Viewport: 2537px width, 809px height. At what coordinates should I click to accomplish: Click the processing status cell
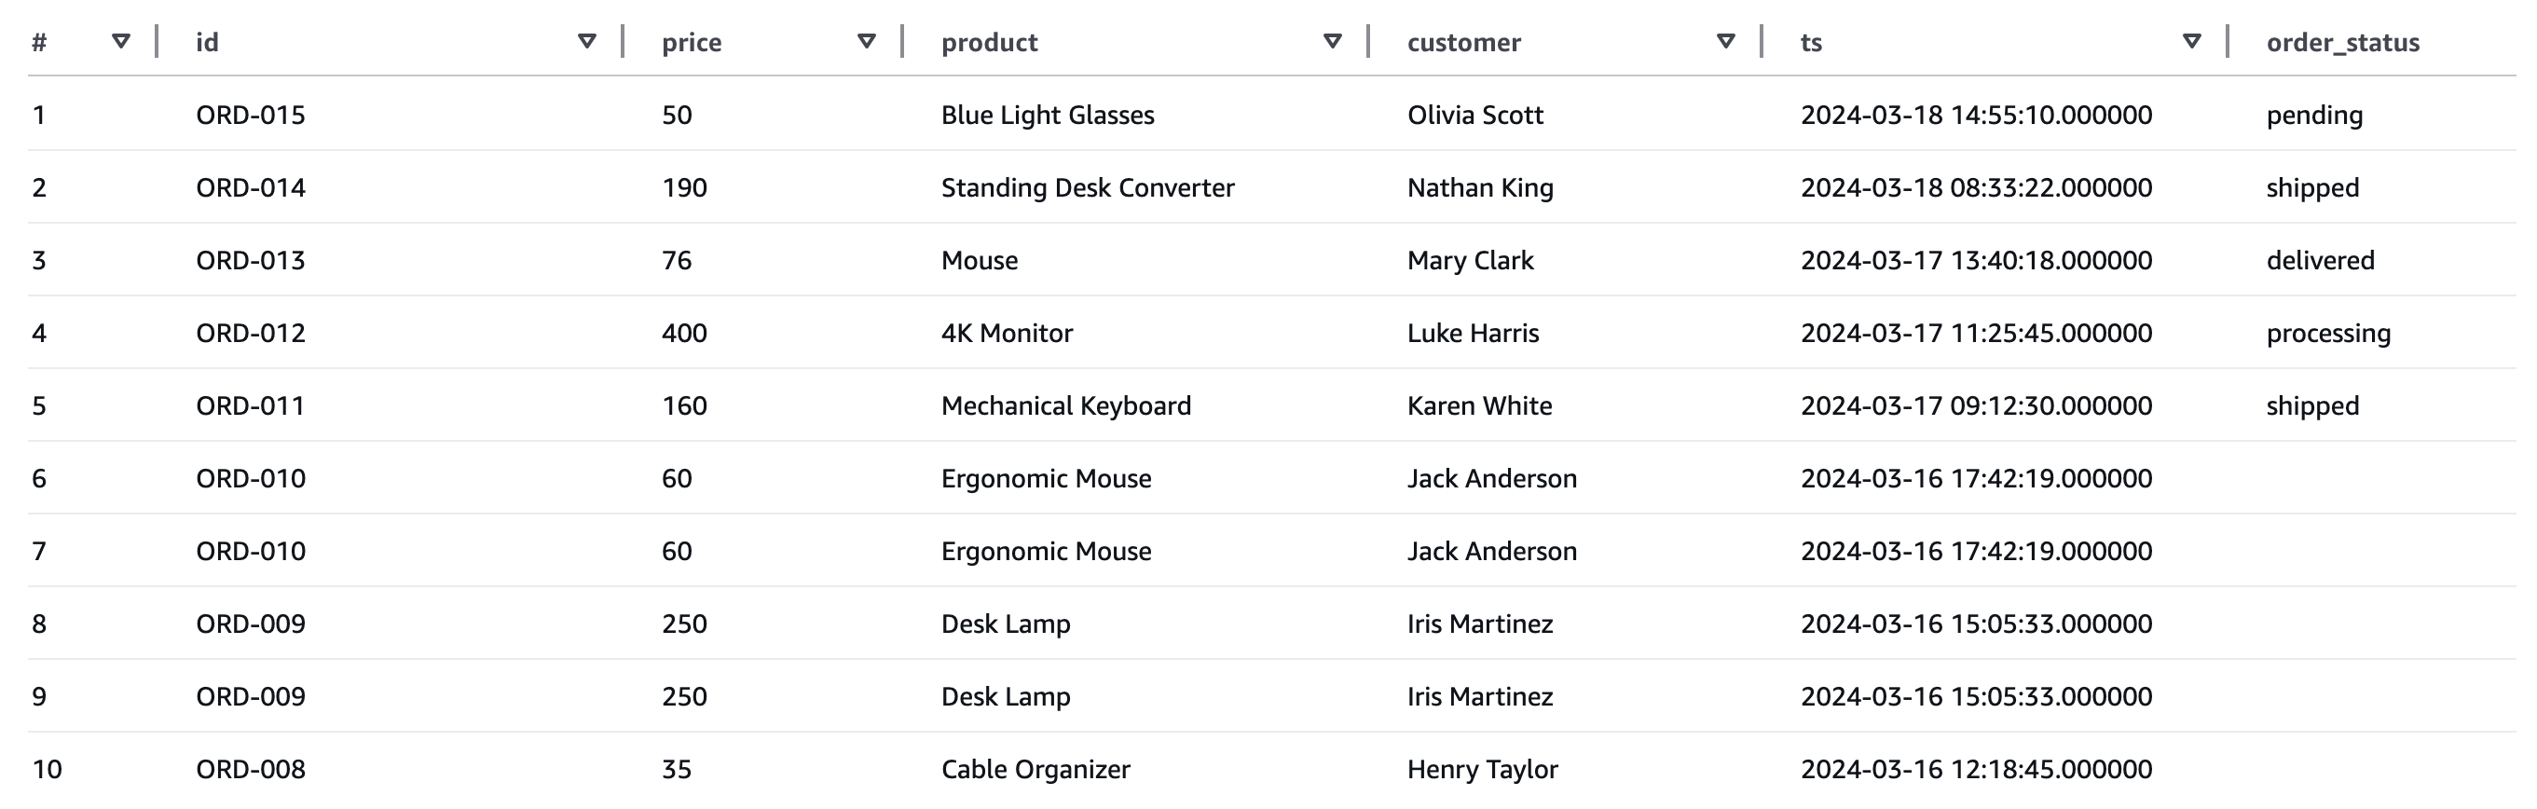point(2328,333)
